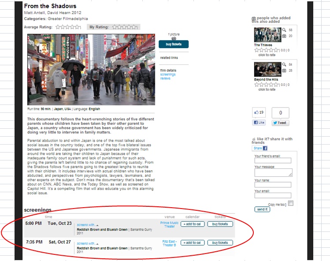Click the 'time' column header in screenings
The width and height of the screenshot is (330, 261).
[48, 217]
